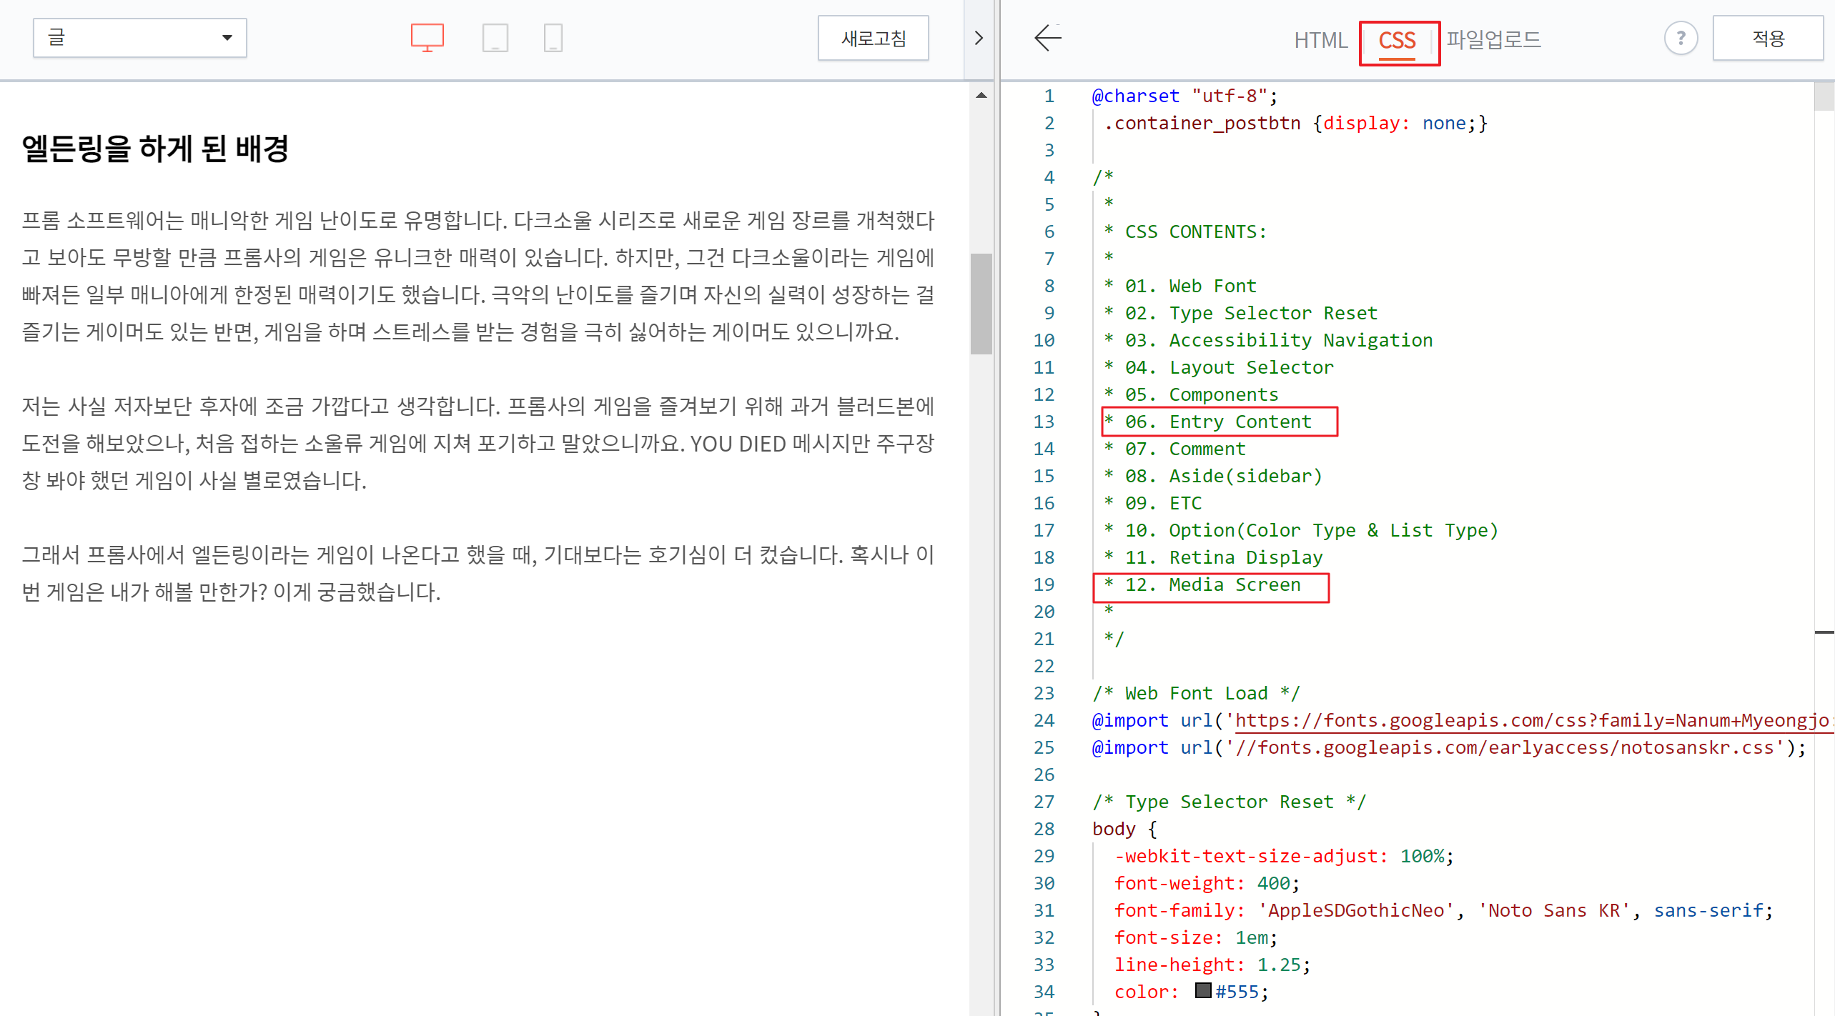Click the 새로고침 refresh button
This screenshot has height=1016, width=1835.
873,38
